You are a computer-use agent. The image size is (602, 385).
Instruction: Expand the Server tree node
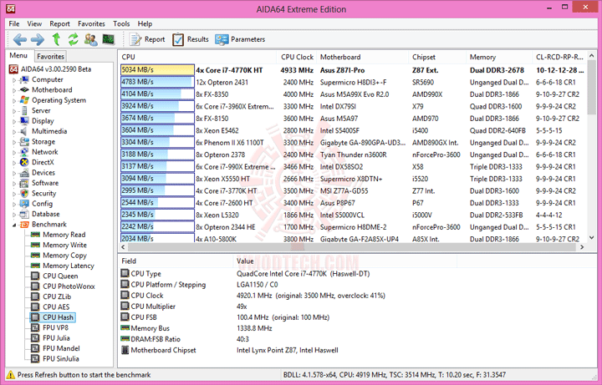click(x=14, y=111)
